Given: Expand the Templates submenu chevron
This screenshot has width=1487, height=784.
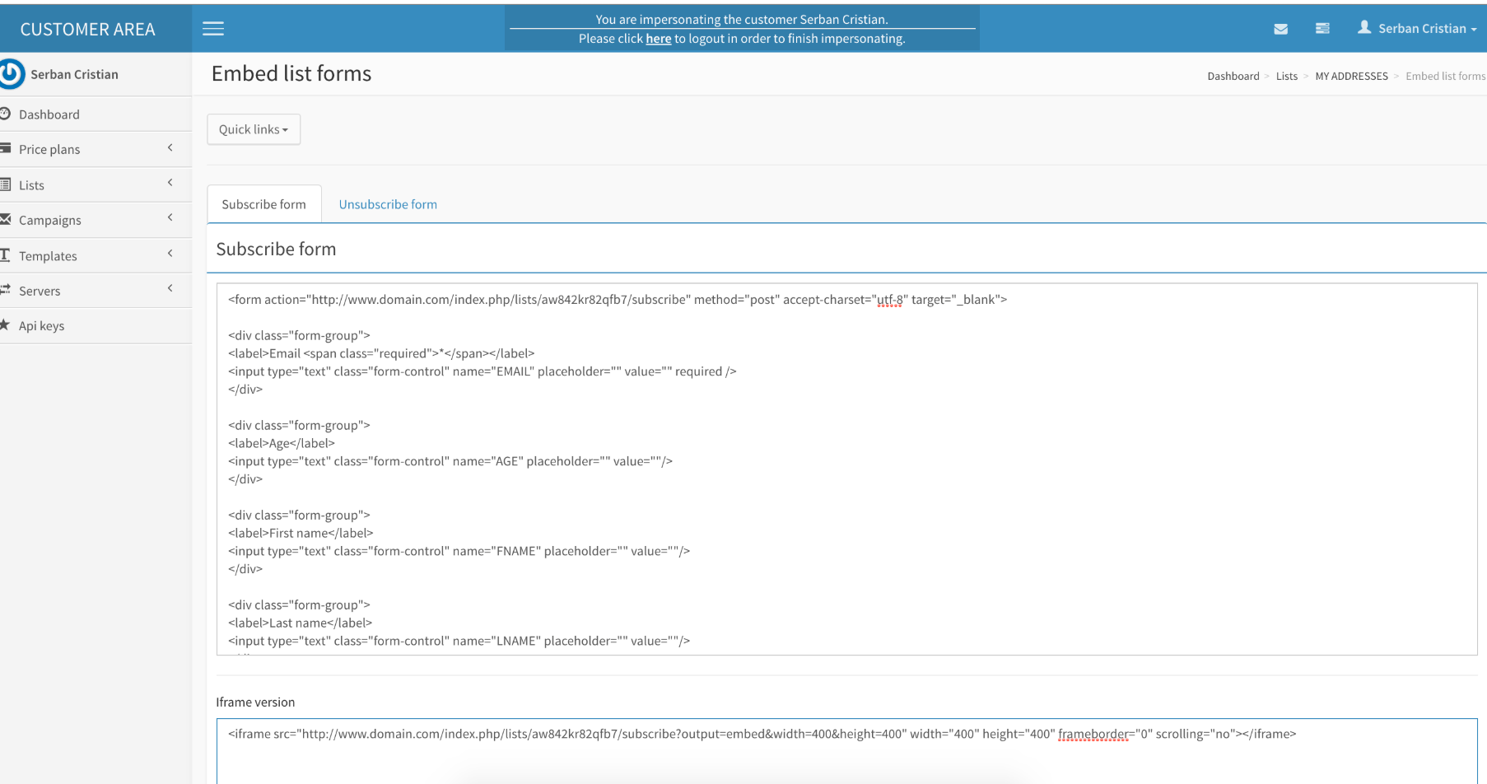Looking at the screenshot, I should click(x=170, y=254).
